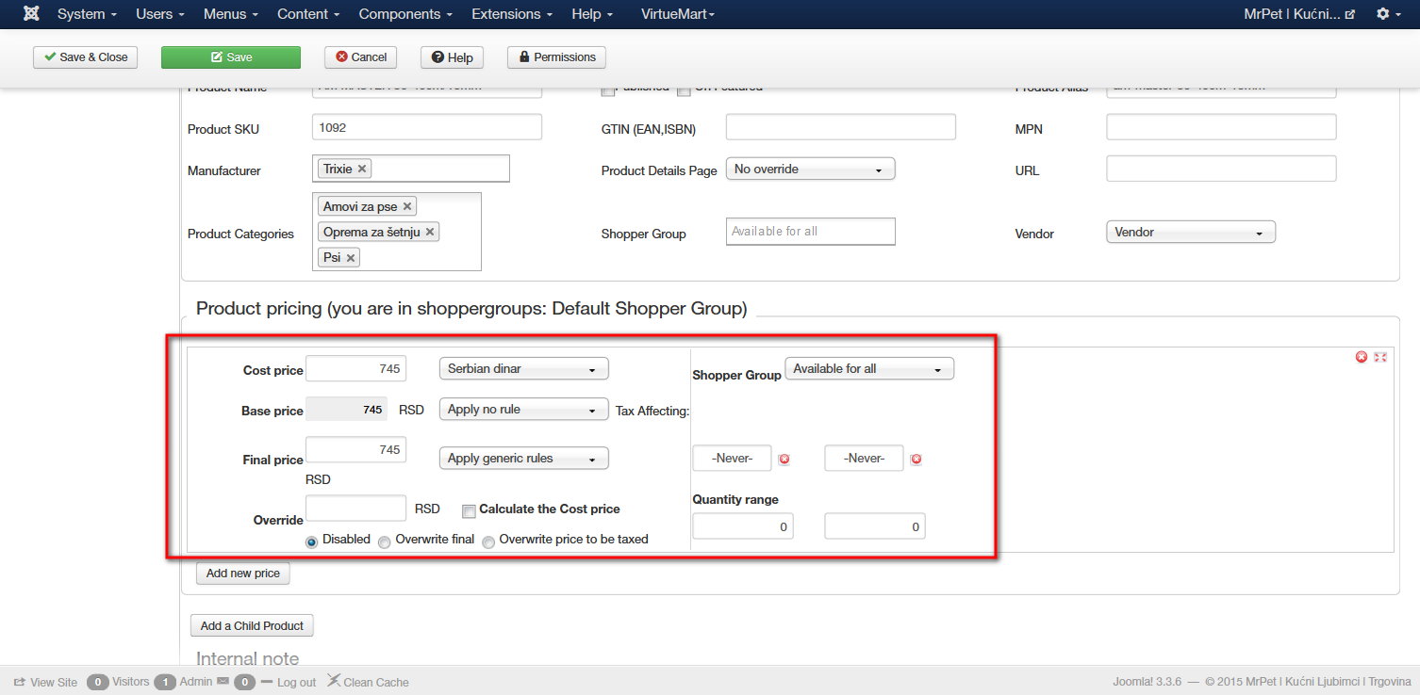
Task: Clear the first -Never- date field
Action: [784, 460]
